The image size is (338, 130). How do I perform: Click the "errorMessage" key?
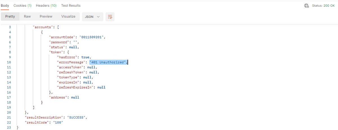[x=71, y=62]
